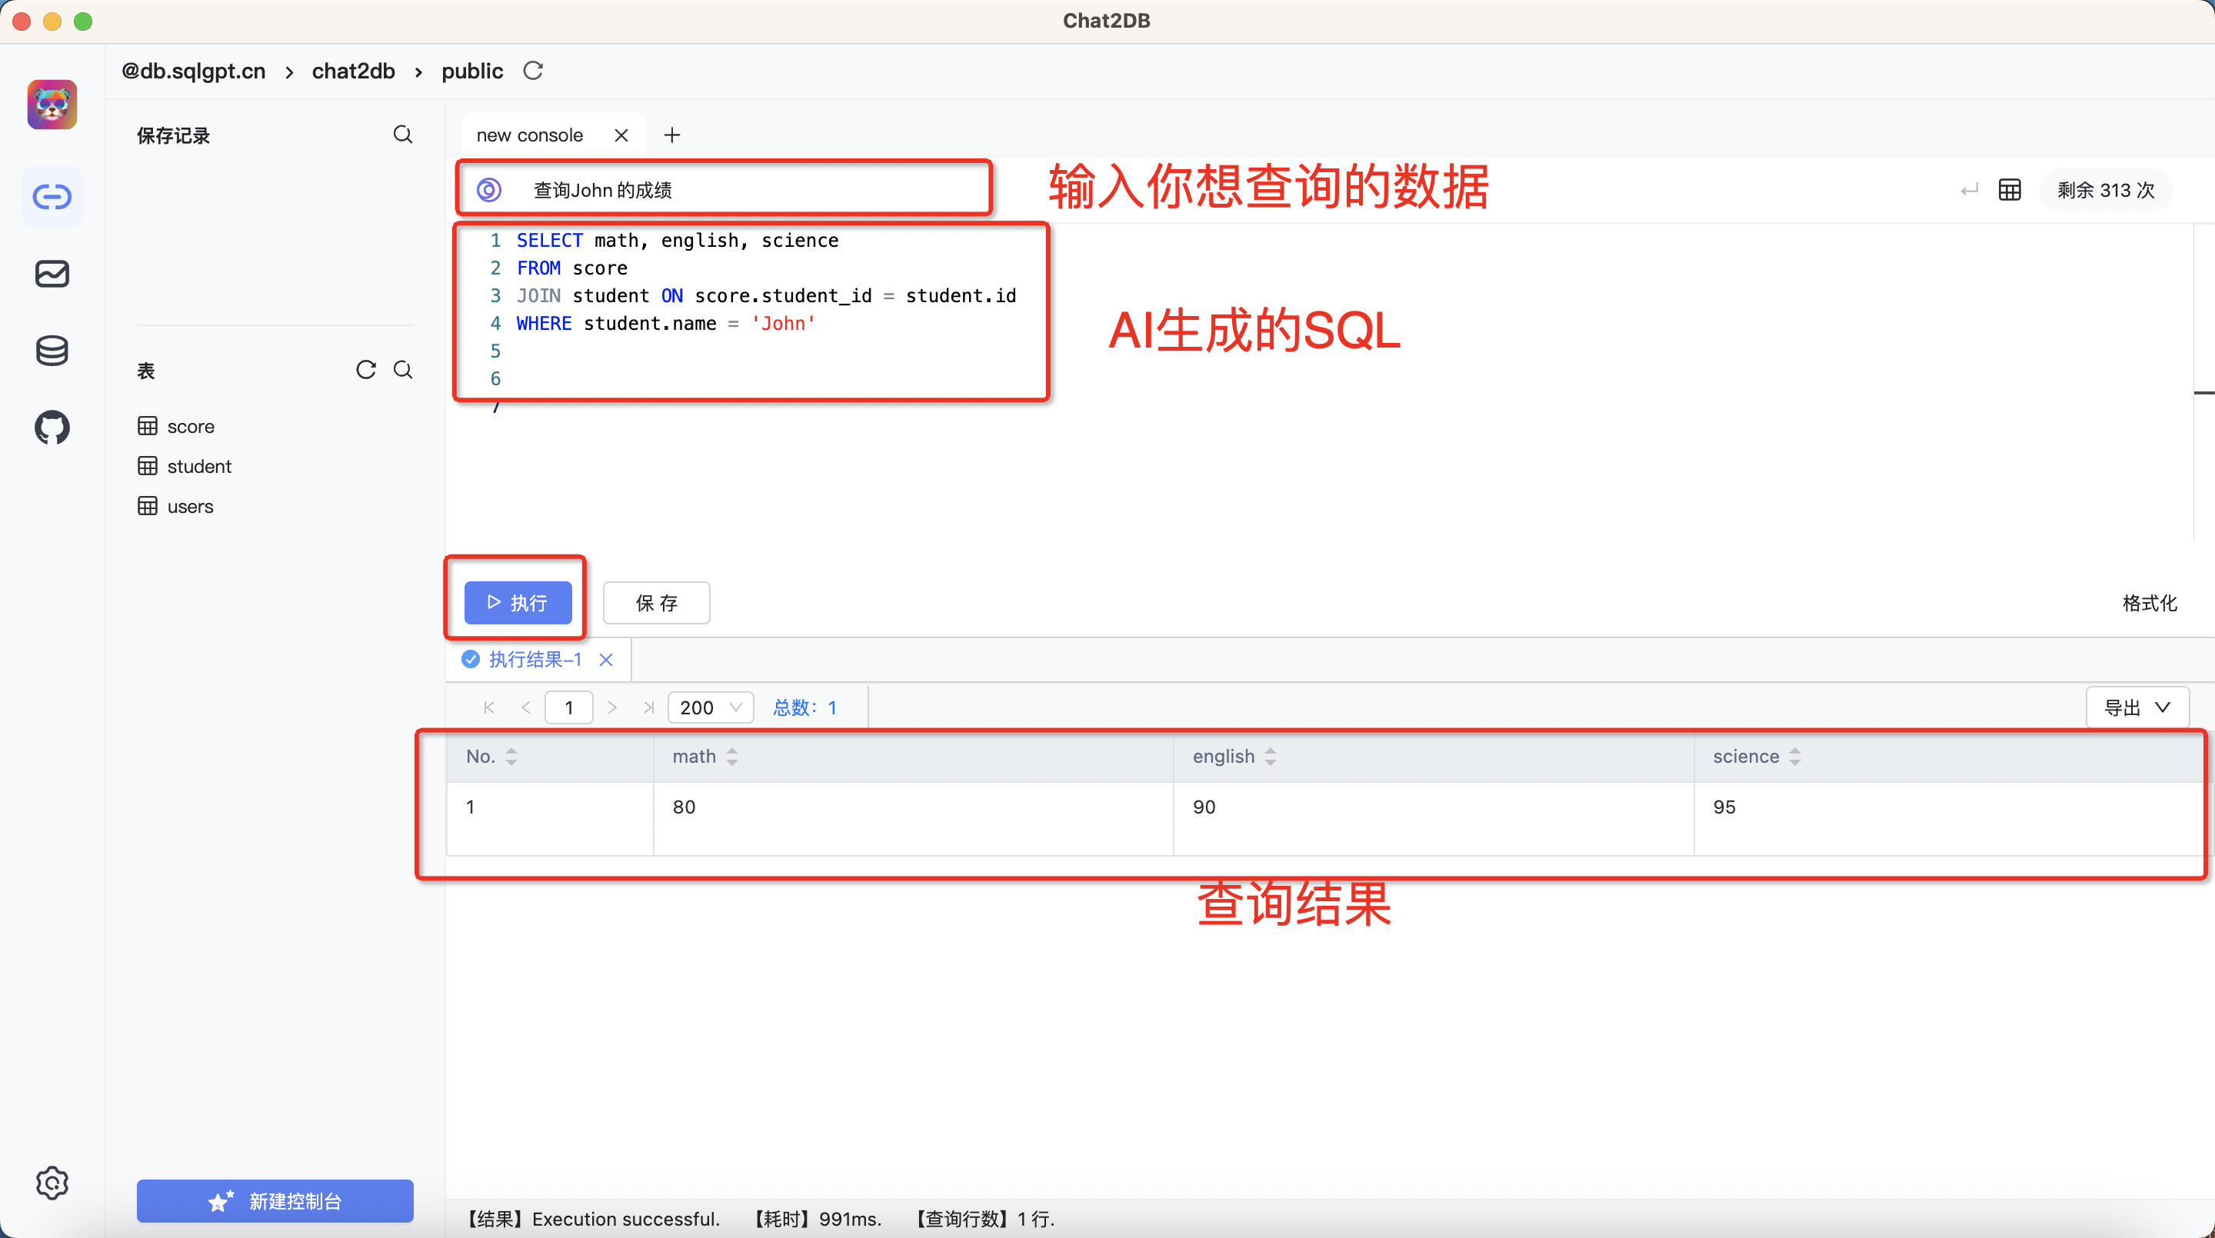Click the table view icon near 剩余 313 次

click(2010, 189)
